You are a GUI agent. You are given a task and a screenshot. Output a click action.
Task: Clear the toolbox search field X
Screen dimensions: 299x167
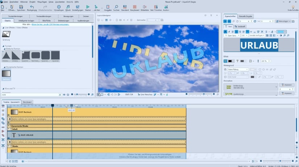click(x=60, y=95)
